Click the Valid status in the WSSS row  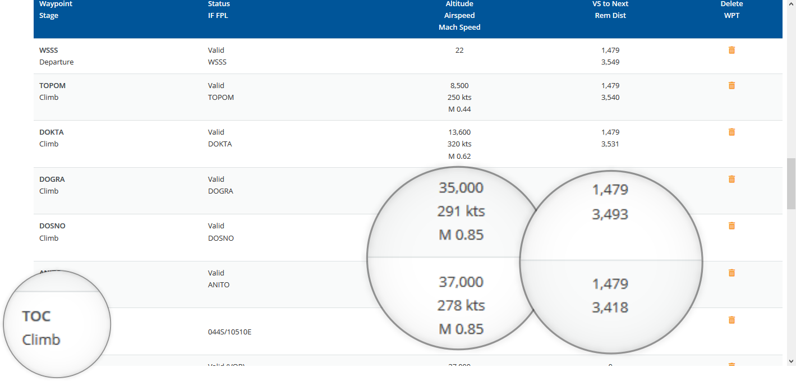click(x=216, y=51)
